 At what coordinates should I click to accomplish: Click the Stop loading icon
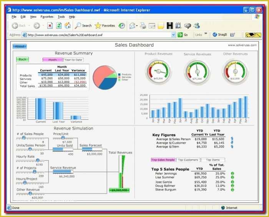coord(50,26)
